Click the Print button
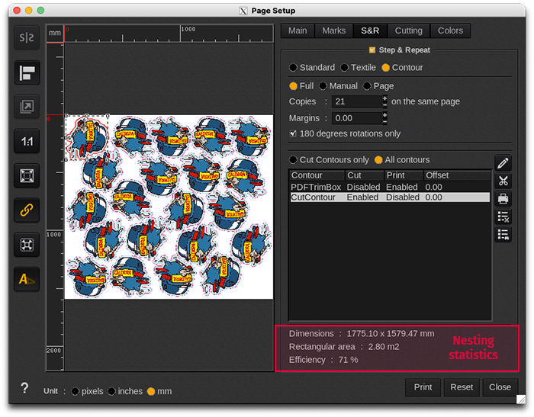 click(423, 387)
